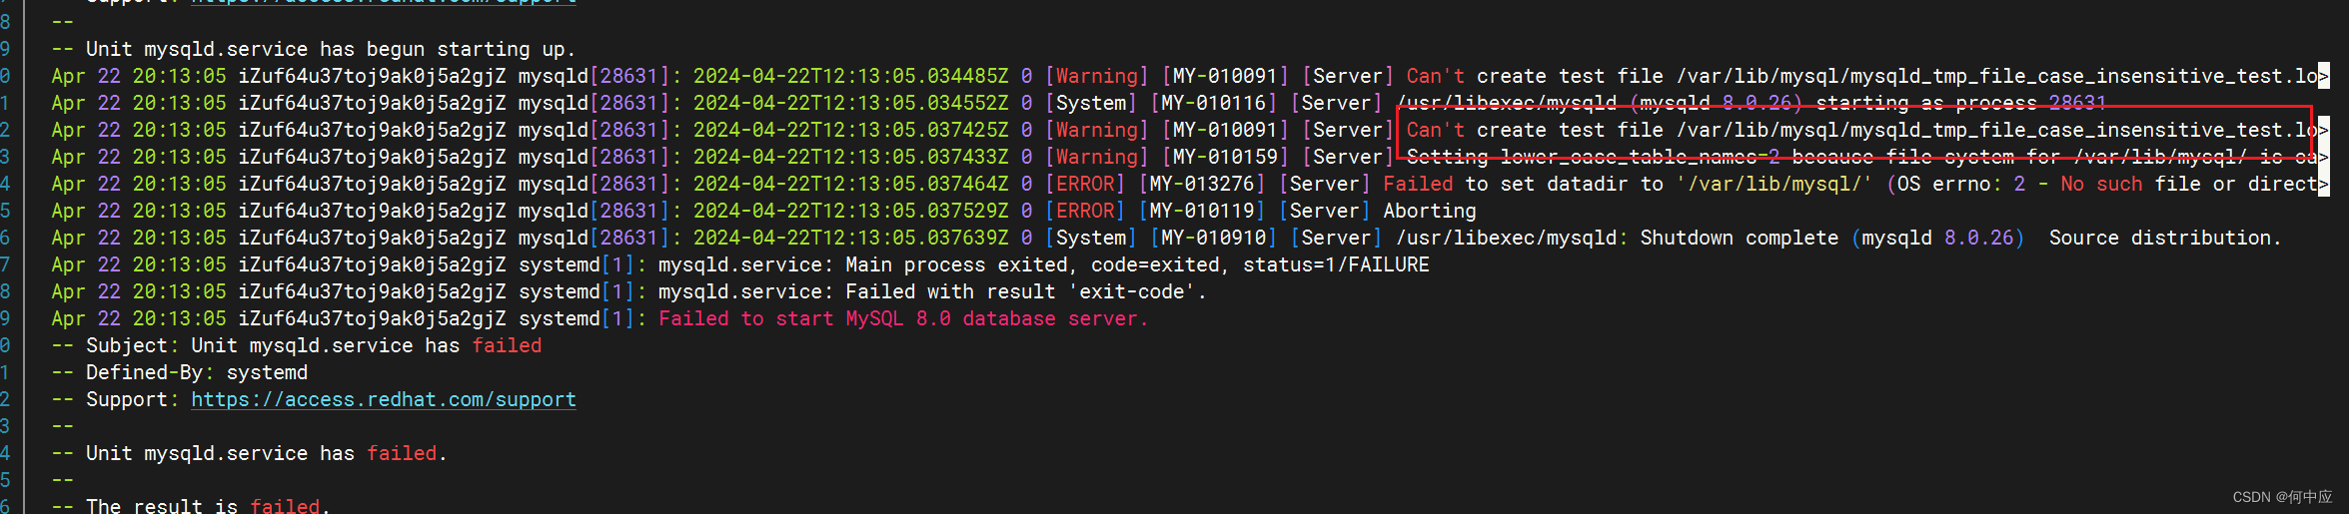Click 'The result is failed.' line
This screenshot has width=2349, height=514.
tap(191, 505)
